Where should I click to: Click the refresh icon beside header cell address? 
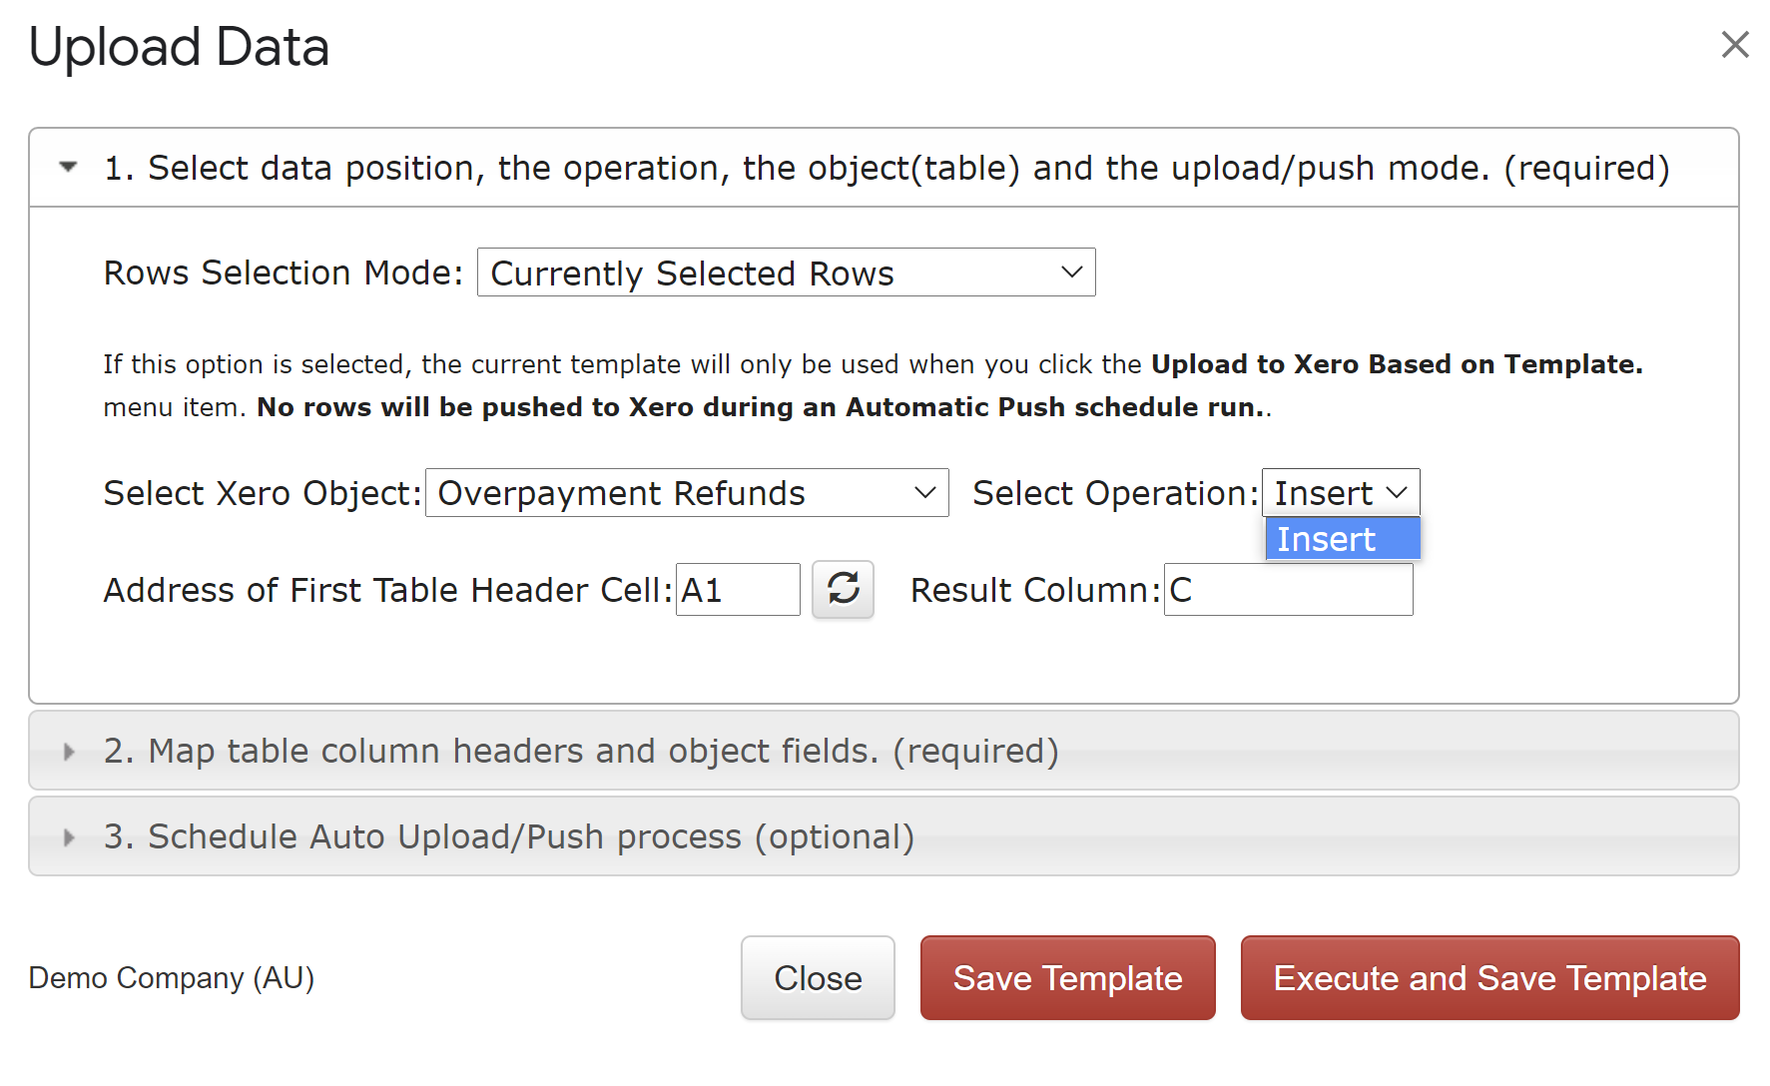point(843,589)
